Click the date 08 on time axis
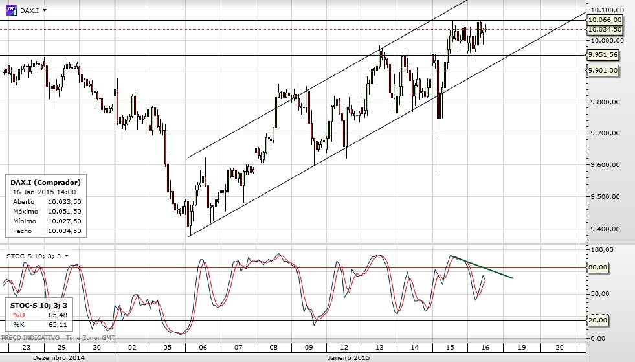This screenshot has width=635, height=362. point(273,347)
